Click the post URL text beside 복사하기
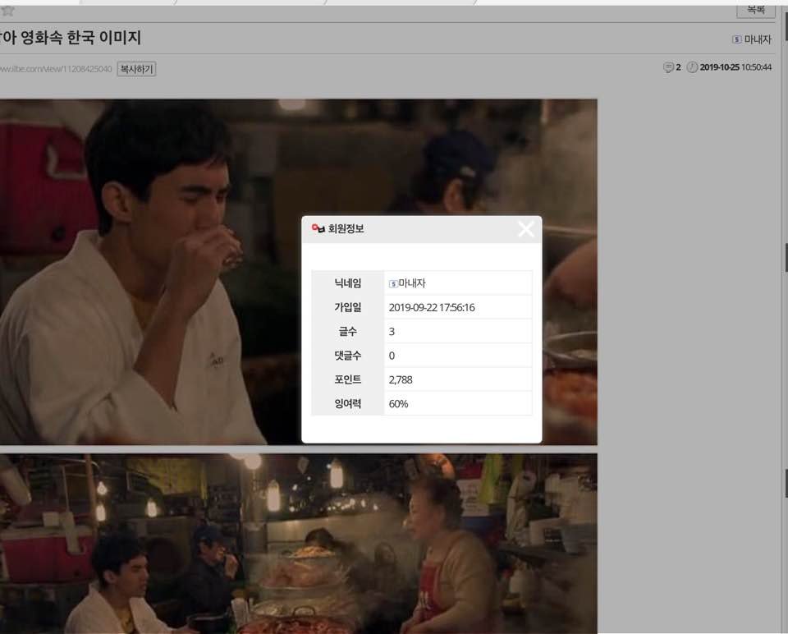This screenshot has width=788, height=634. pyautogui.click(x=55, y=69)
